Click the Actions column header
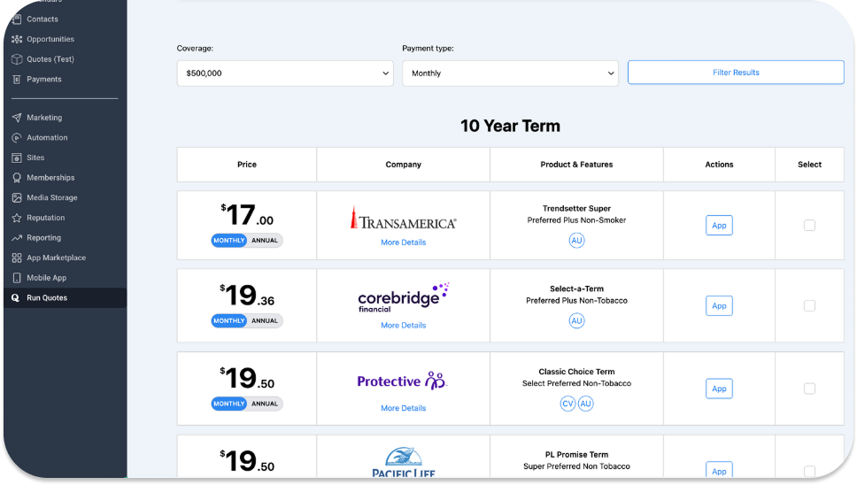This screenshot has height=485, width=857. coord(719,165)
